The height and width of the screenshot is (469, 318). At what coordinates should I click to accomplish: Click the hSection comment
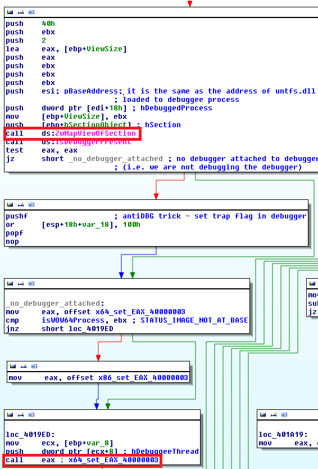[159, 125]
